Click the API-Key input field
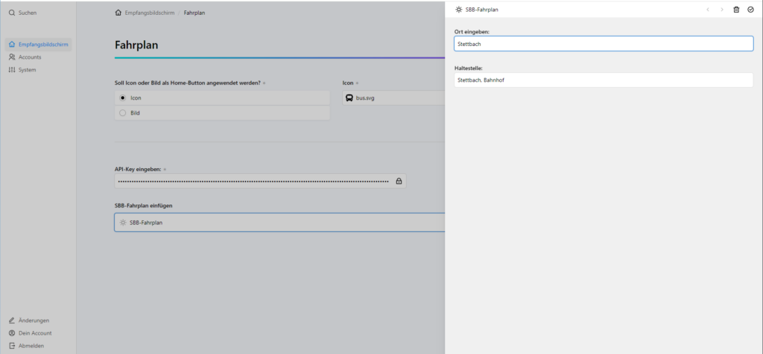 coord(260,181)
